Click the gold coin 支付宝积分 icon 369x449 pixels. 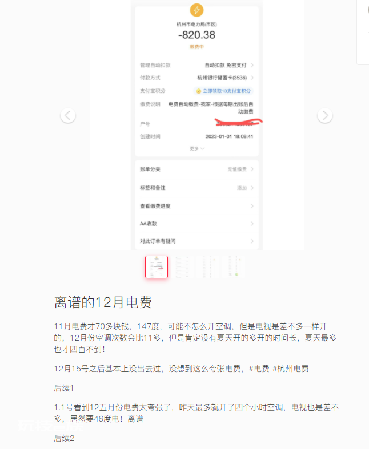[198, 91]
